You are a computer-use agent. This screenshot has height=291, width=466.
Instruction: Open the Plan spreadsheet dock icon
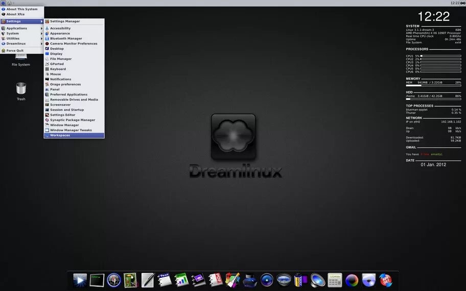181,280
